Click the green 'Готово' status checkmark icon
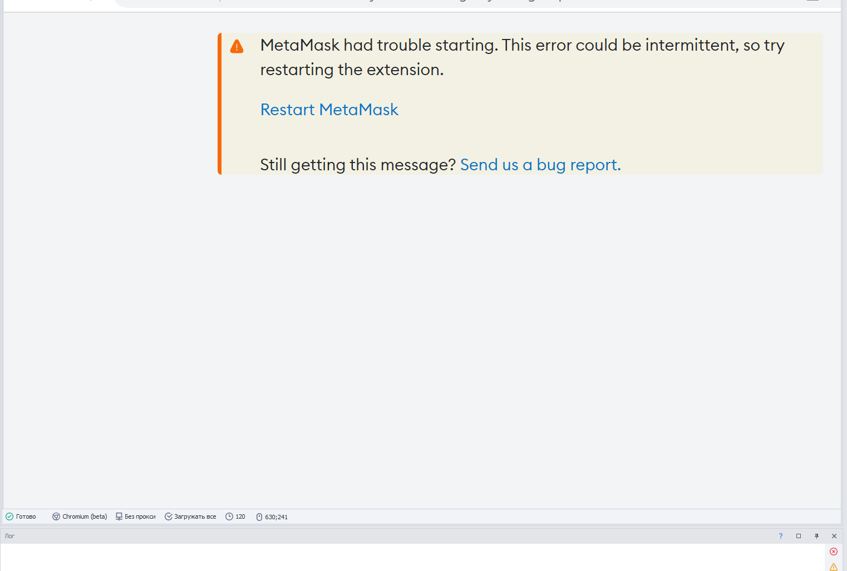This screenshot has height=571, width=847. pos(9,516)
